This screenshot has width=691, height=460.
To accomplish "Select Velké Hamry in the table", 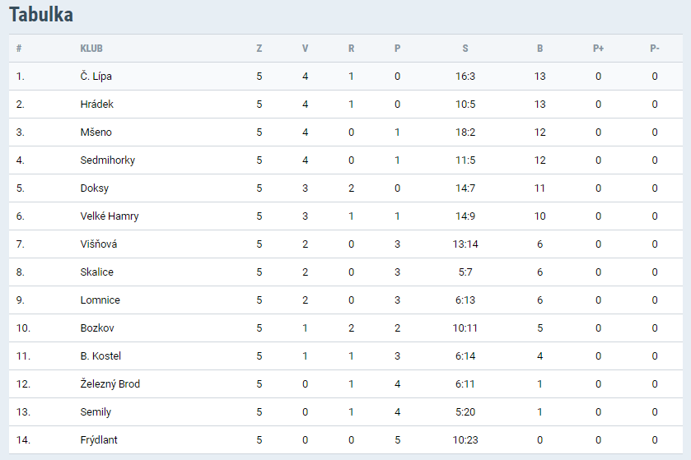I will (109, 216).
